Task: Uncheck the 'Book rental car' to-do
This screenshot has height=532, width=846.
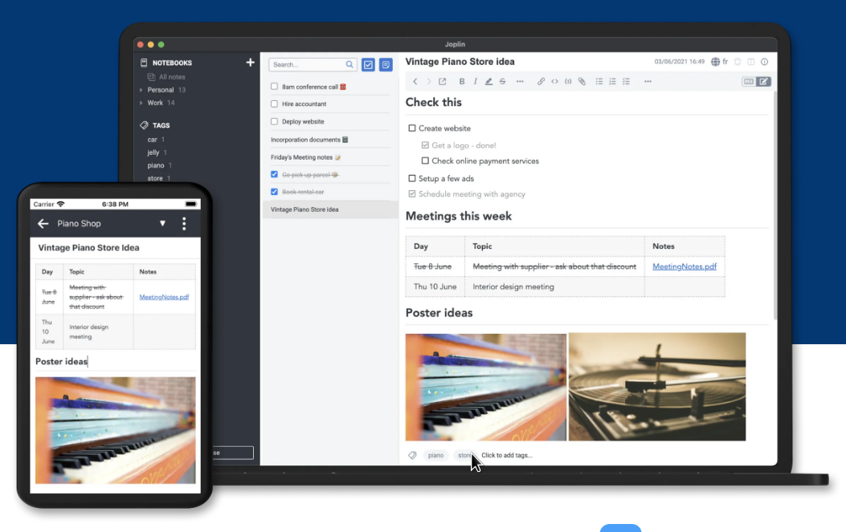Action: pyautogui.click(x=275, y=192)
